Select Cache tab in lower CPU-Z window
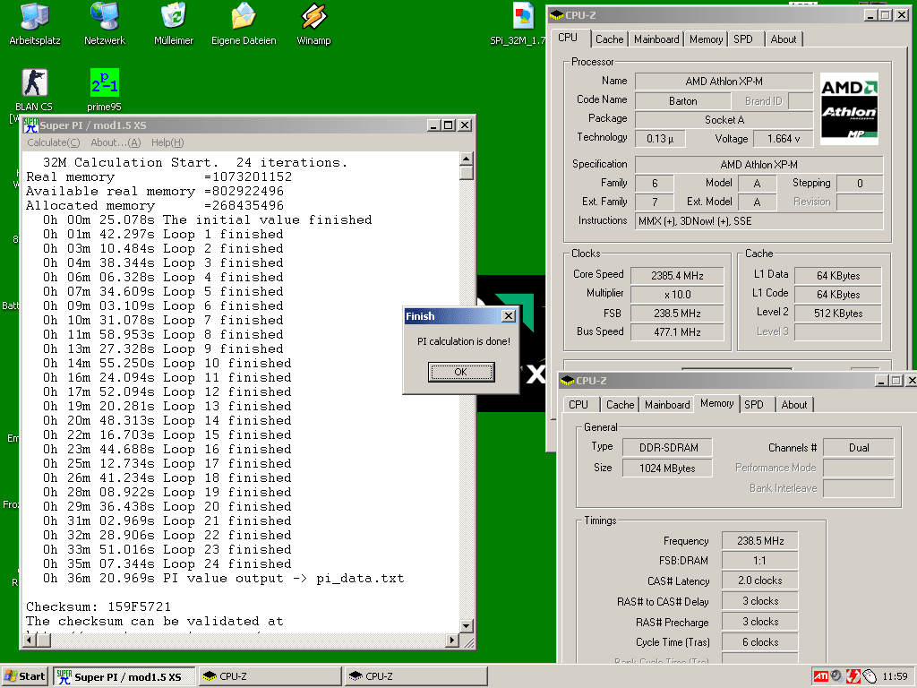The image size is (917, 688). coord(620,405)
